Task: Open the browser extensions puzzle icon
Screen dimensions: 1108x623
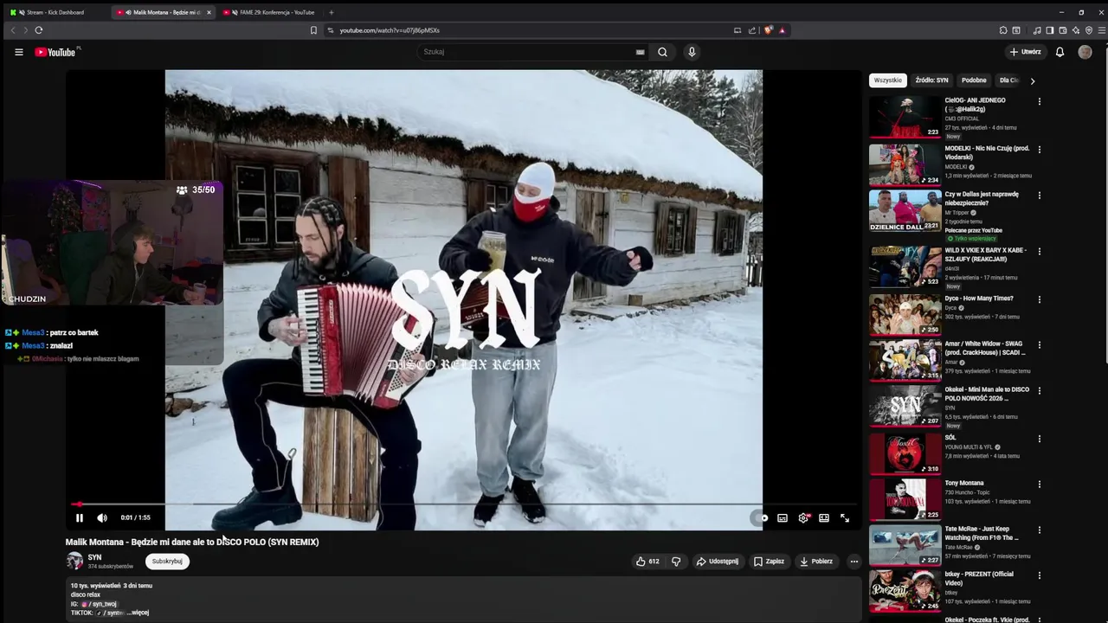Action: click(1003, 30)
